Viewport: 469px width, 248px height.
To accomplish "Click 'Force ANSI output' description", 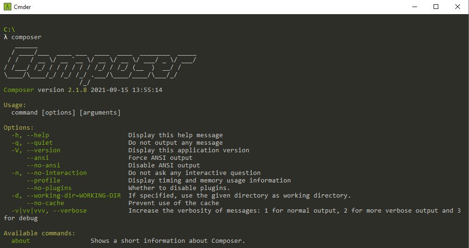I will 160,157.
